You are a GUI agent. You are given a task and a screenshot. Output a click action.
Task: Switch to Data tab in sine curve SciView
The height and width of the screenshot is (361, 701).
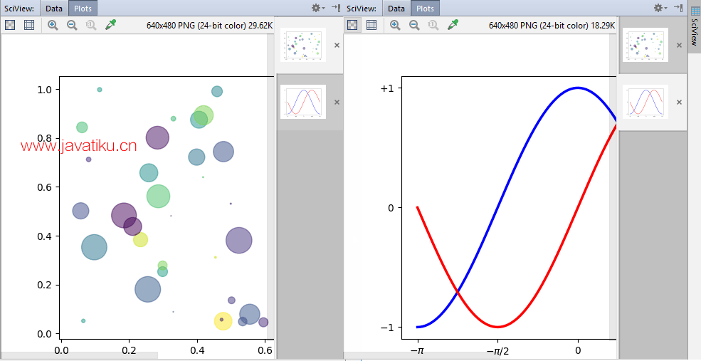pos(396,8)
